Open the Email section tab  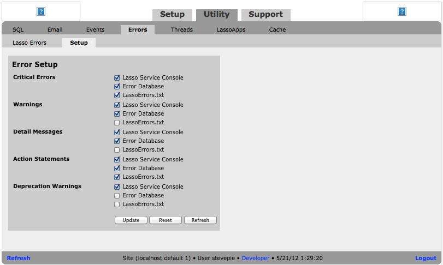55,30
